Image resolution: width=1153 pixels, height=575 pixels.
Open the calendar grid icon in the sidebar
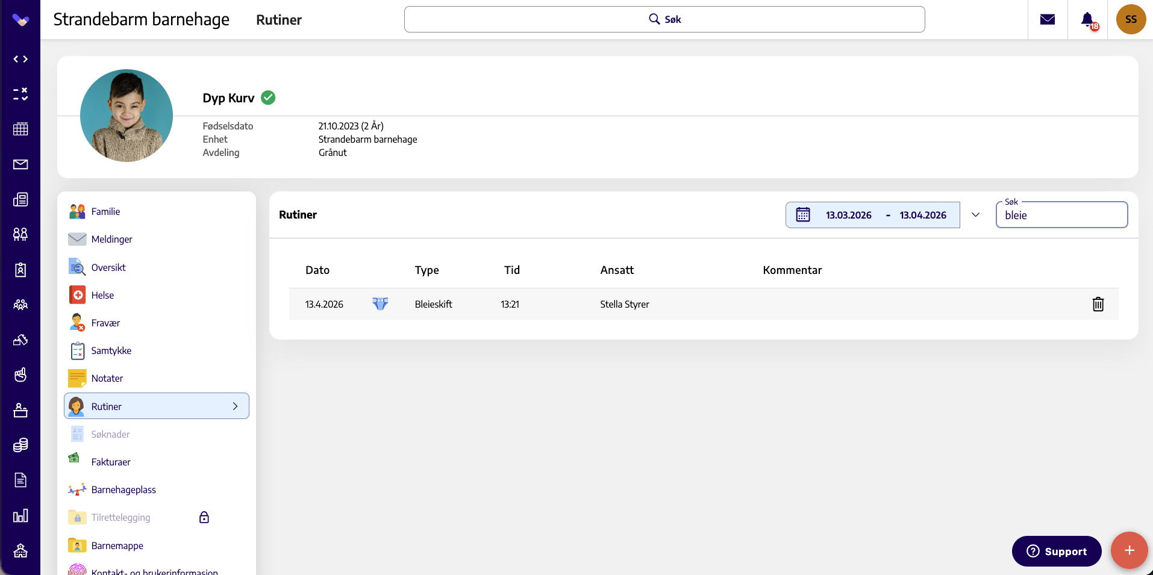tap(20, 129)
